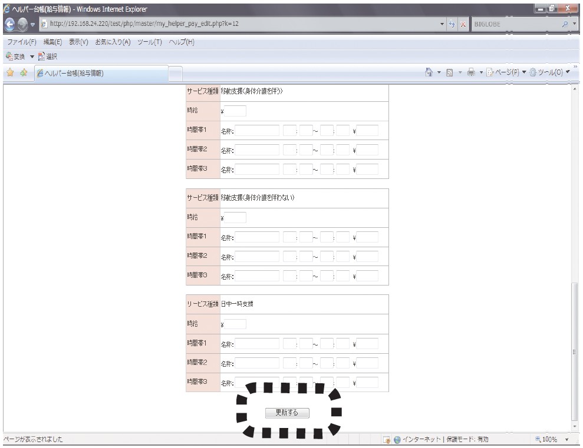Open the 編集(E) menu
The height and width of the screenshot is (448, 583).
pos(53,42)
